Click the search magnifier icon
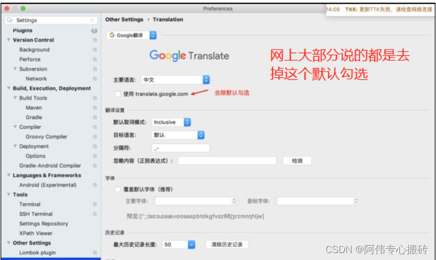 [x=10, y=20]
